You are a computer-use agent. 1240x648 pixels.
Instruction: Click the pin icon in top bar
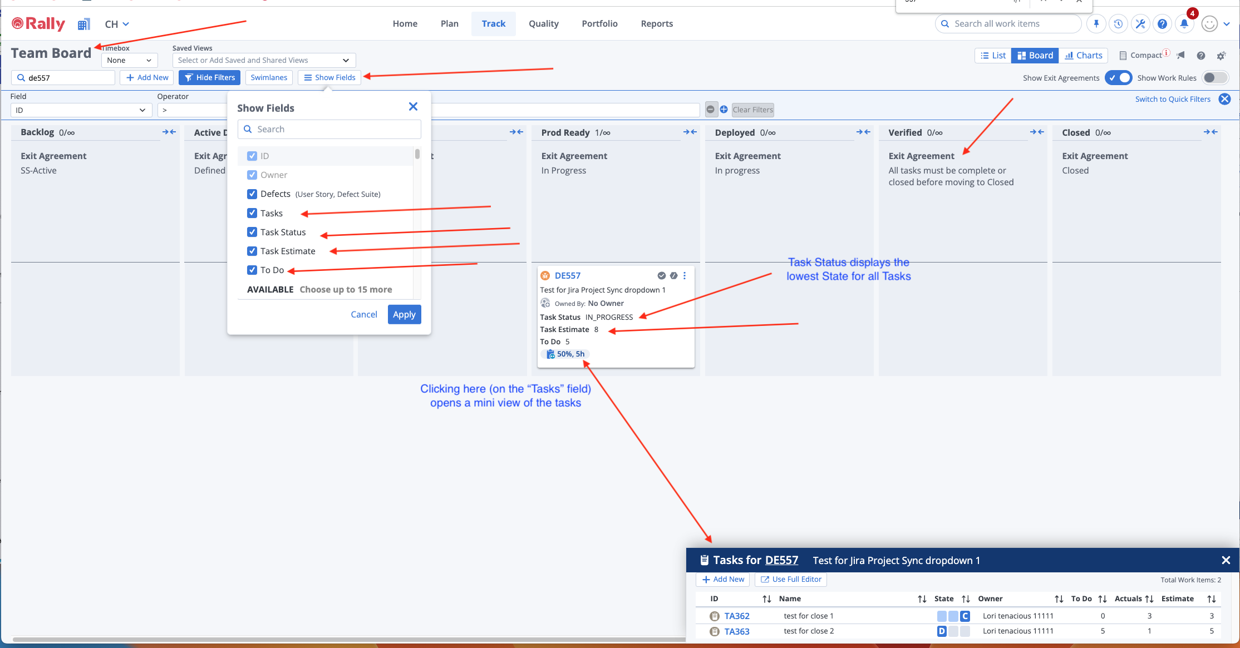pyautogui.click(x=1096, y=24)
